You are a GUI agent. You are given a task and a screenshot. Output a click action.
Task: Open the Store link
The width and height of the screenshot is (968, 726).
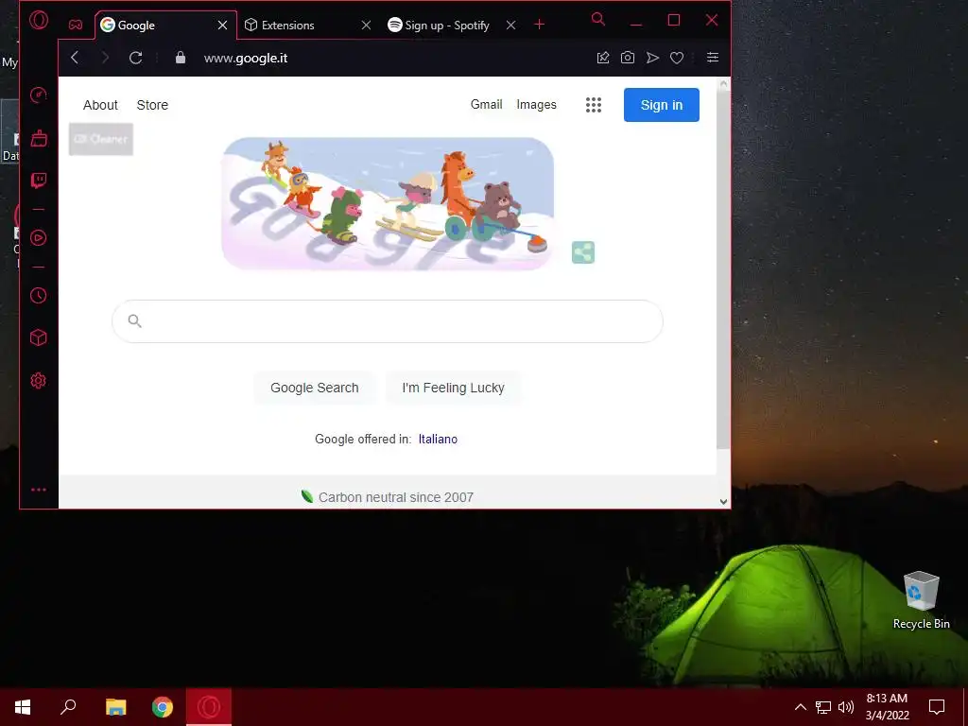pyautogui.click(x=152, y=105)
